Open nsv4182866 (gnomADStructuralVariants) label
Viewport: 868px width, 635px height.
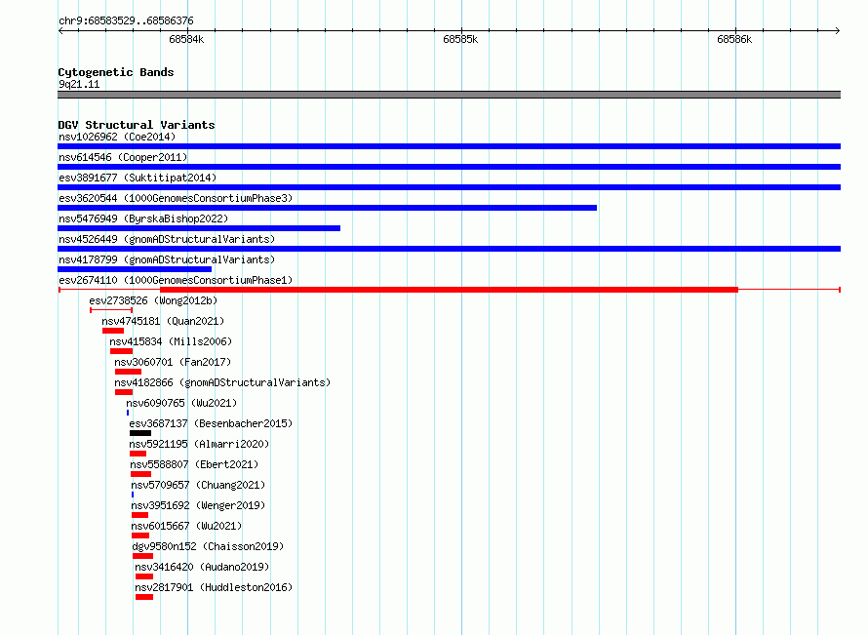(222, 382)
